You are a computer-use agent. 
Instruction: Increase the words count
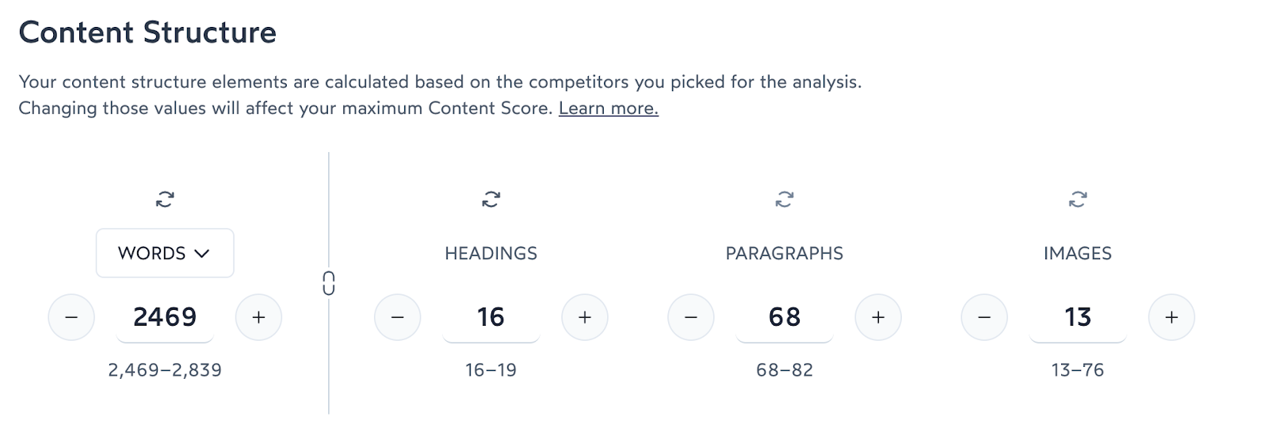258,317
